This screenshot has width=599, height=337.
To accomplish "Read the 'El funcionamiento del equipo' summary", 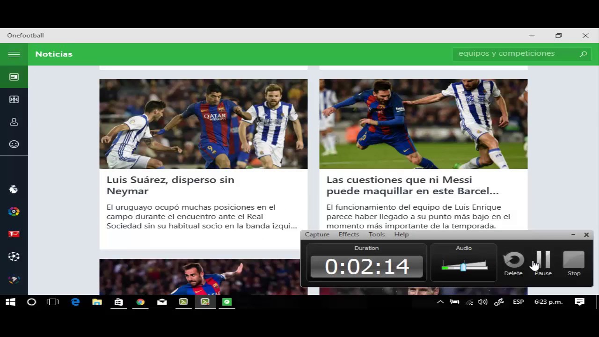I will point(418,216).
